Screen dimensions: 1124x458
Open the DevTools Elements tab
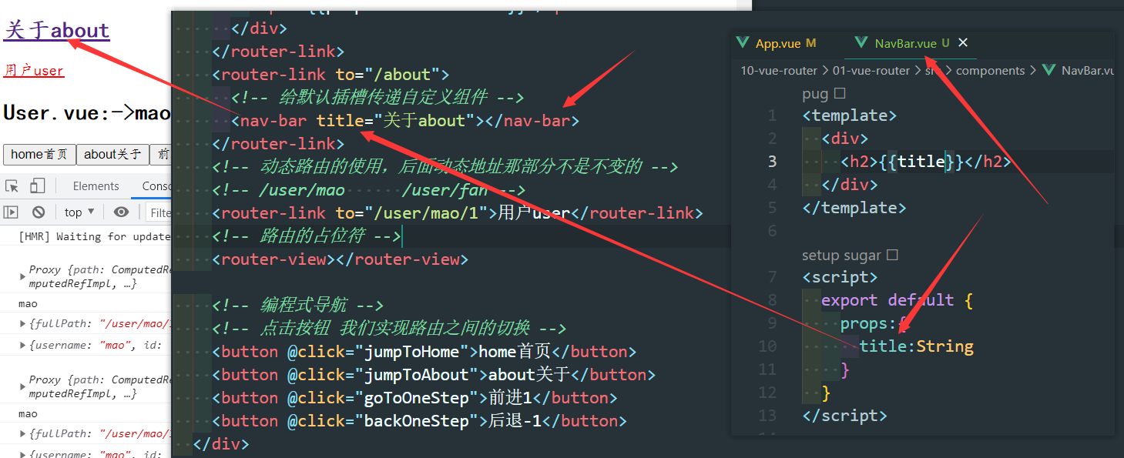96,186
